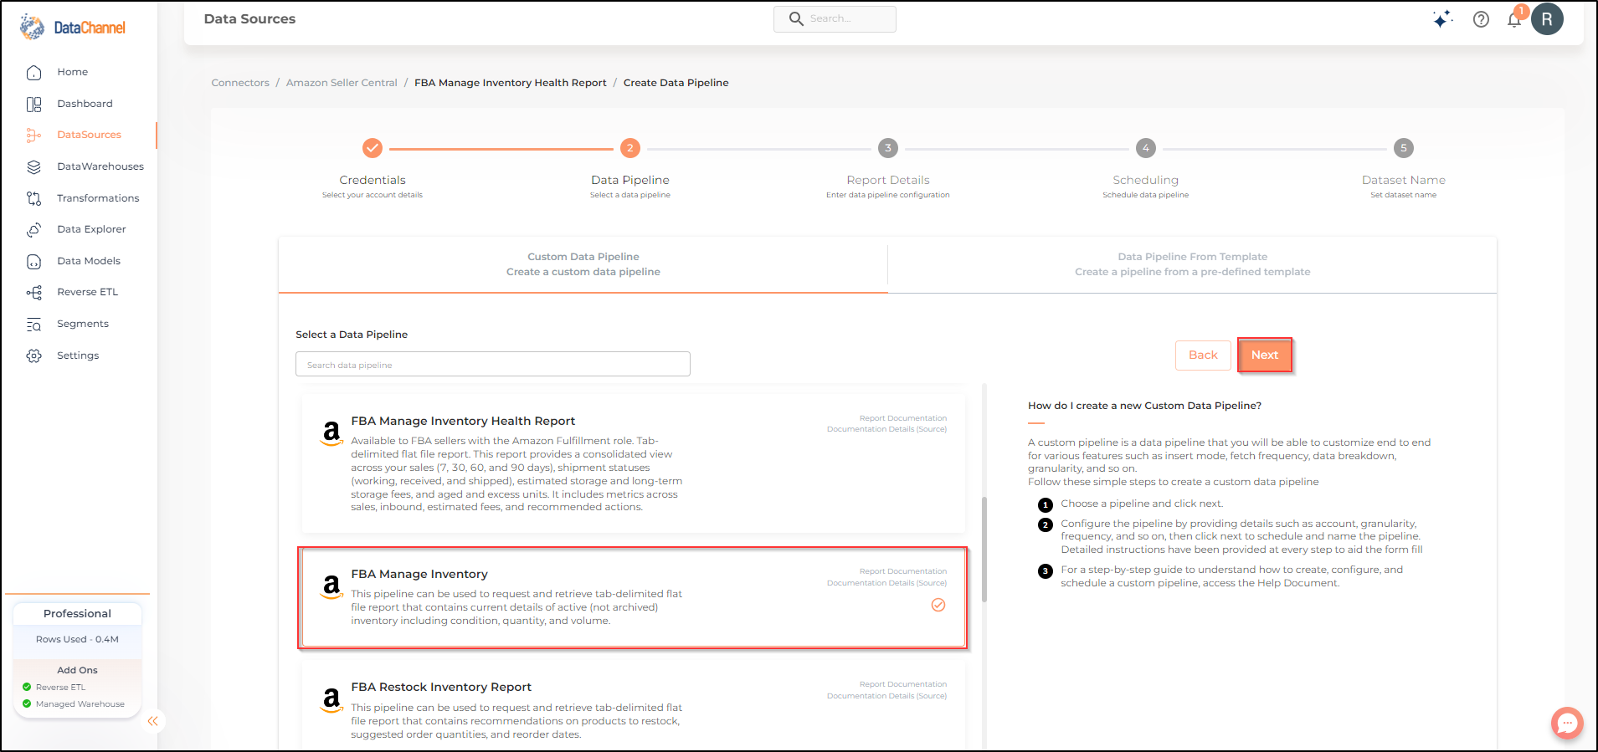Click the top Search box
The height and width of the screenshot is (752, 1598).
click(x=835, y=19)
